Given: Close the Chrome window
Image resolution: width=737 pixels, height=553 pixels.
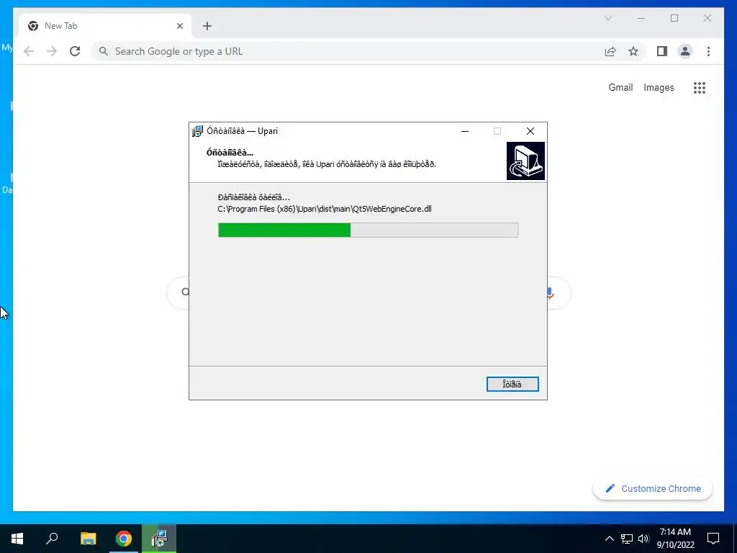Looking at the screenshot, I should tap(707, 18).
